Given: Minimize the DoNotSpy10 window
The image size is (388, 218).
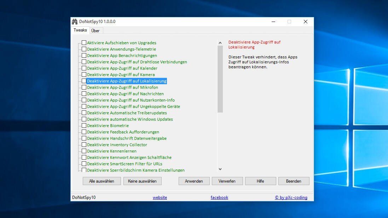Looking at the screenshot, I should pyautogui.click(x=273, y=22).
